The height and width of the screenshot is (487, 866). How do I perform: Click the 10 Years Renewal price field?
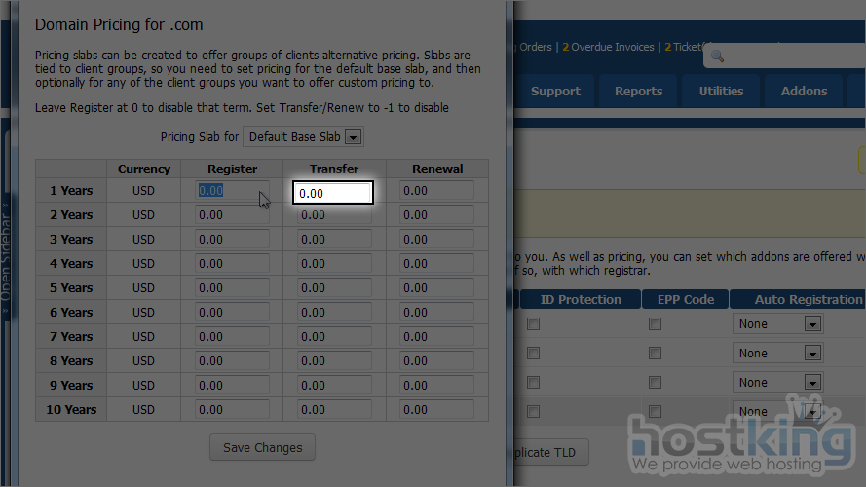[436, 410]
